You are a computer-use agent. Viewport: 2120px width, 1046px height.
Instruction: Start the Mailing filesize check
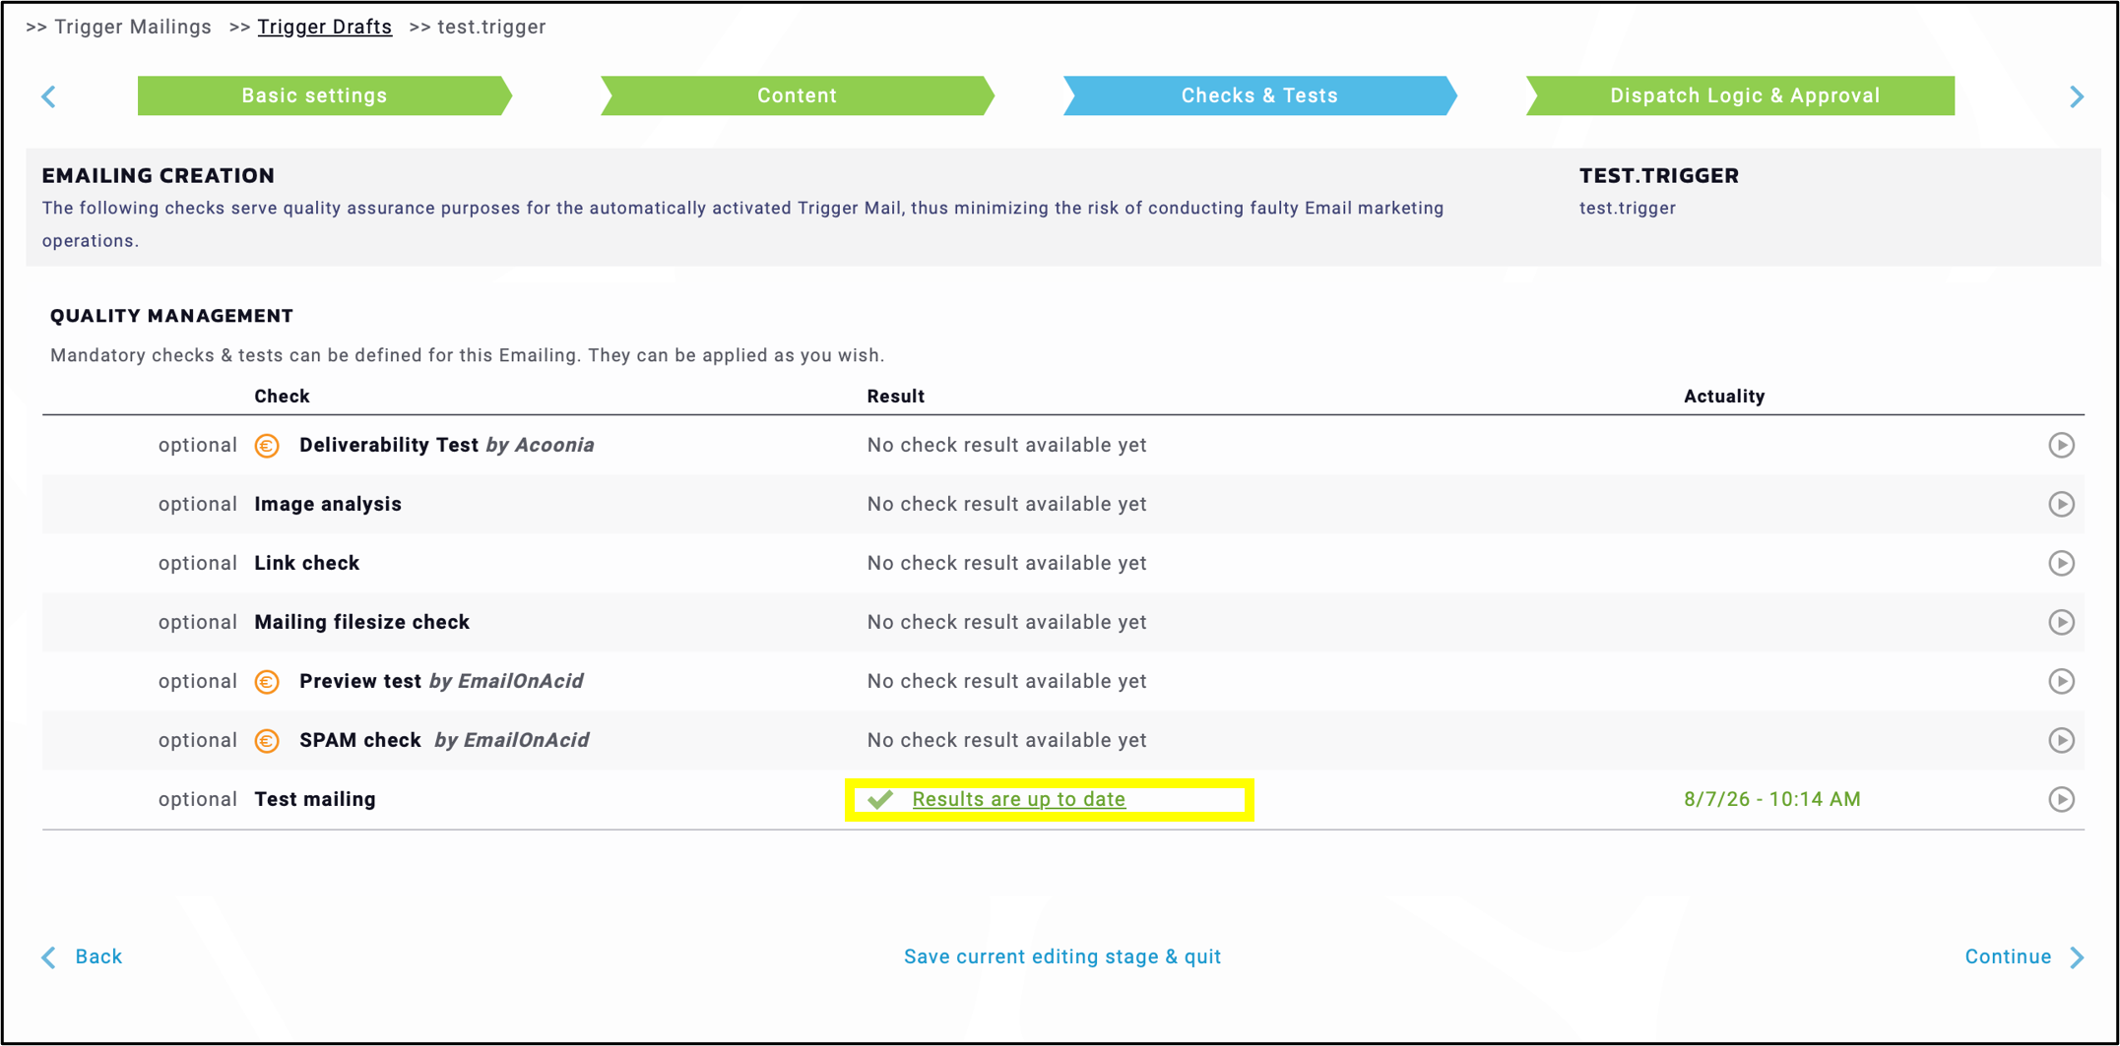pos(2061,622)
